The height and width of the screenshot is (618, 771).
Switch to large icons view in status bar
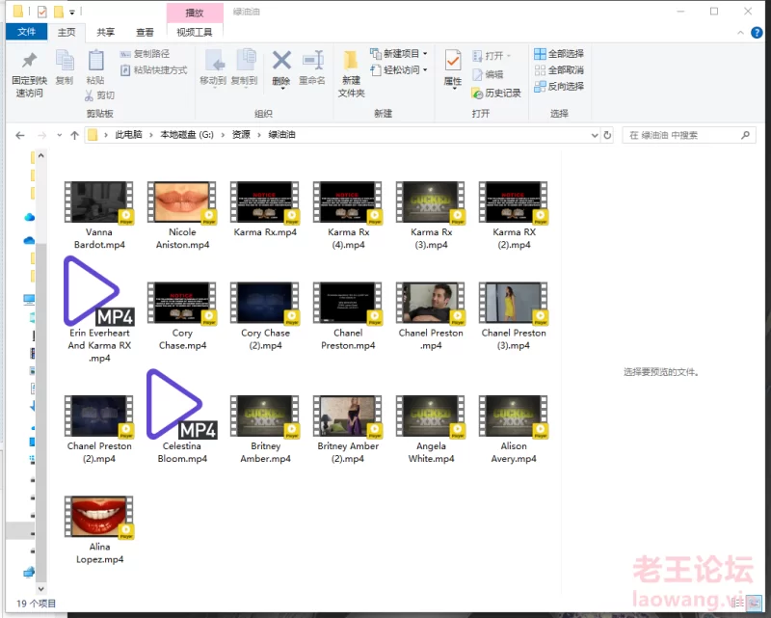point(755,604)
